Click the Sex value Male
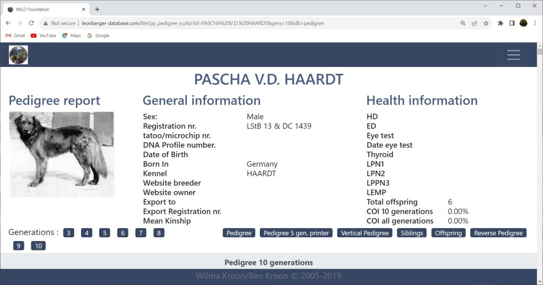Image resolution: width=543 pixels, height=285 pixels. [x=255, y=117]
